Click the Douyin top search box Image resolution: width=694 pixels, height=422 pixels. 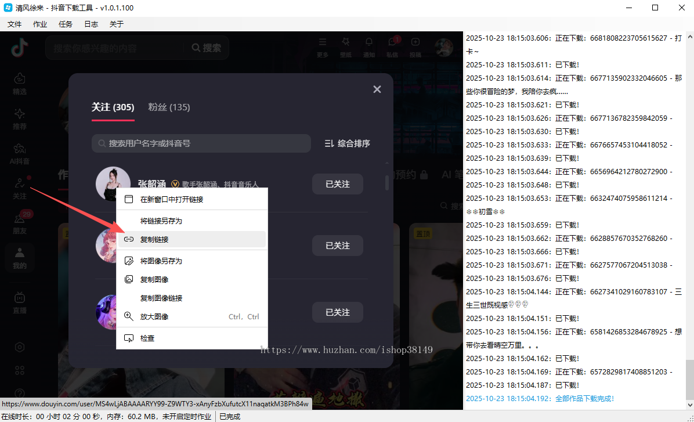click(x=116, y=48)
